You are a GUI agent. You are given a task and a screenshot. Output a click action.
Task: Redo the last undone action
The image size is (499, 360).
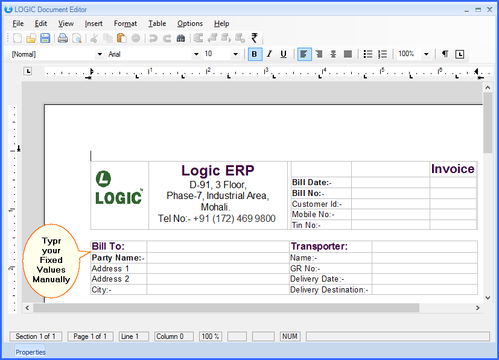click(167, 38)
